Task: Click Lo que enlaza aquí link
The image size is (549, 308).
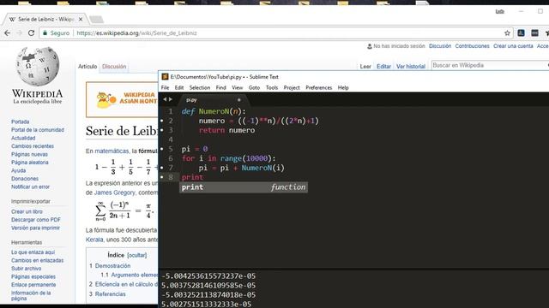Action: click(33, 252)
